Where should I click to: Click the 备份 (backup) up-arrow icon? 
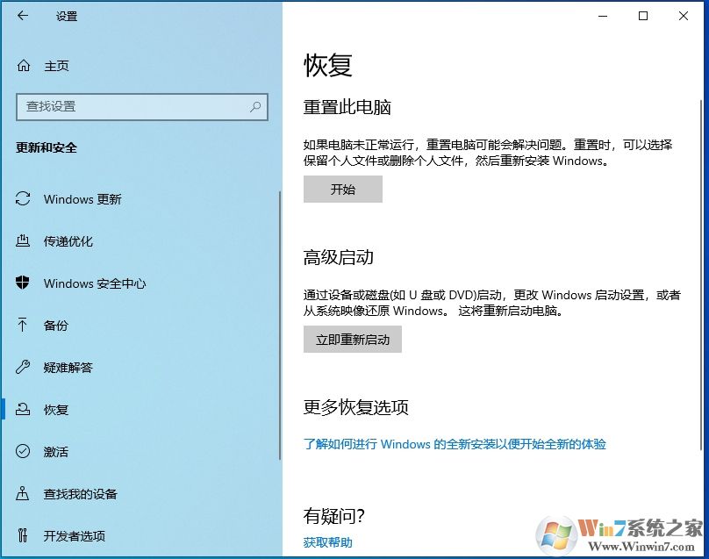click(24, 326)
